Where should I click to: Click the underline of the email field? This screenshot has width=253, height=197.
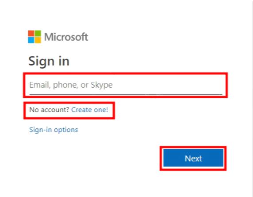[126, 94]
